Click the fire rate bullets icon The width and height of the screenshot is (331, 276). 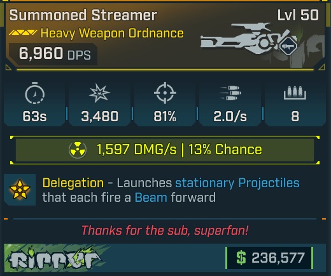click(230, 93)
